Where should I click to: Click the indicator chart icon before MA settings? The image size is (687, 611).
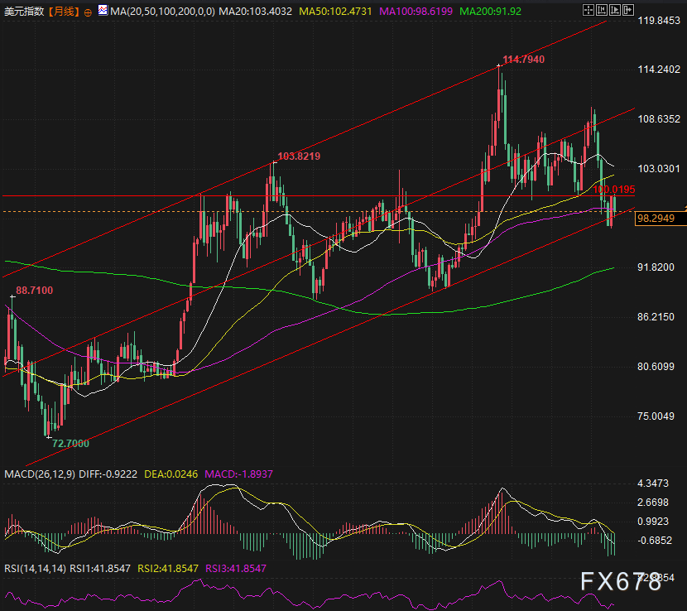coord(103,12)
